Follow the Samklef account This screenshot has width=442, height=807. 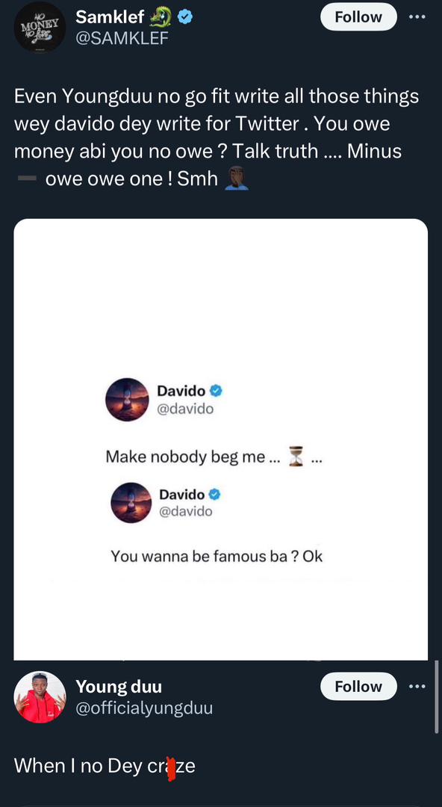click(358, 16)
